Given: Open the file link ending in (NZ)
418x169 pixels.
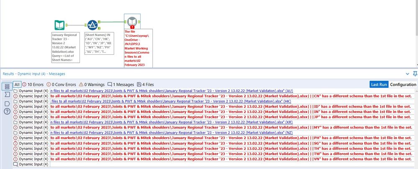Looking at the screenshot, I should click(x=172, y=133).
